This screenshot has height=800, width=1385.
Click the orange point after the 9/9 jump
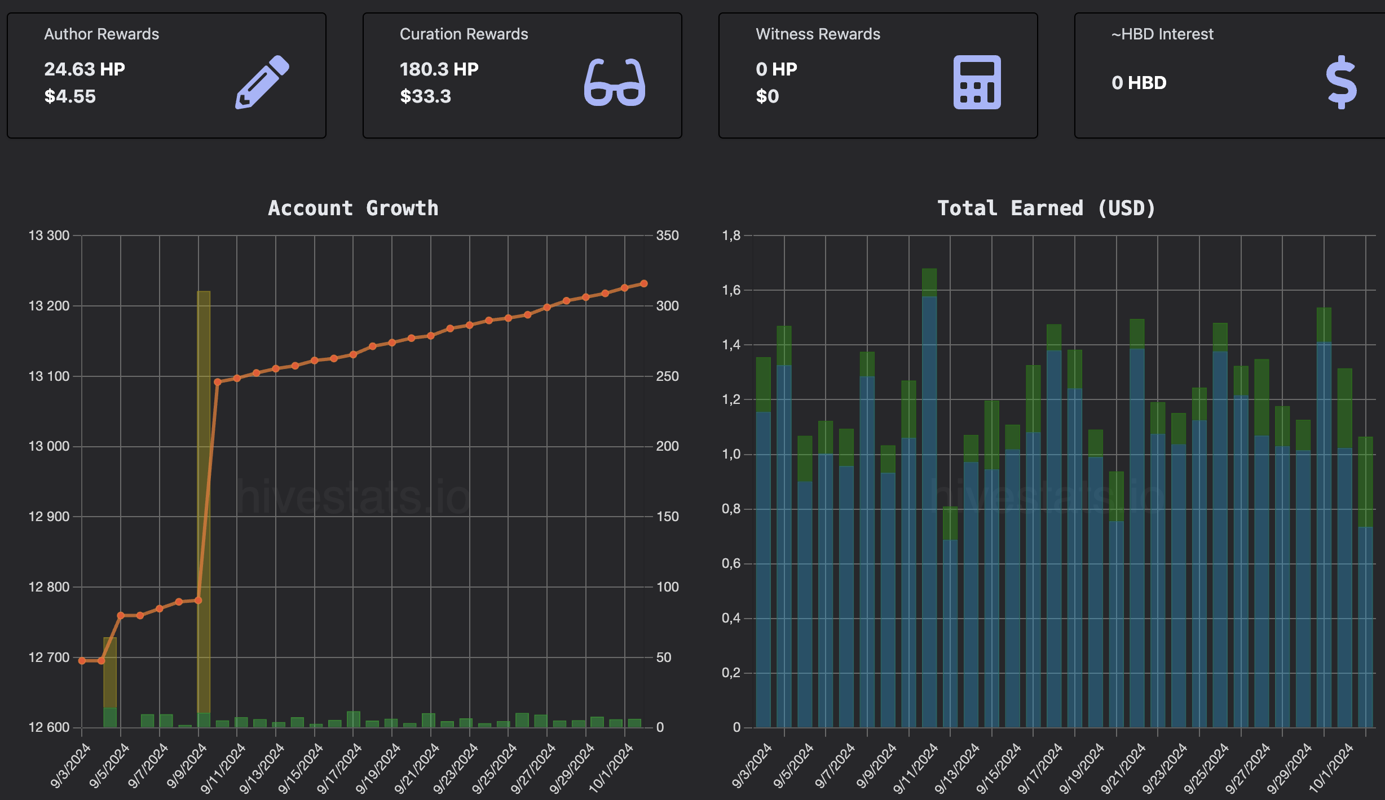218,382
